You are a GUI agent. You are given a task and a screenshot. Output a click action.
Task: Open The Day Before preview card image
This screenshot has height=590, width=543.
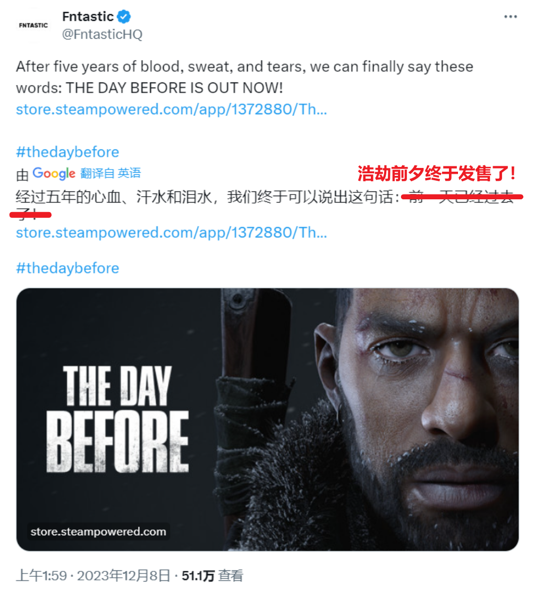(x=267, y=419)
